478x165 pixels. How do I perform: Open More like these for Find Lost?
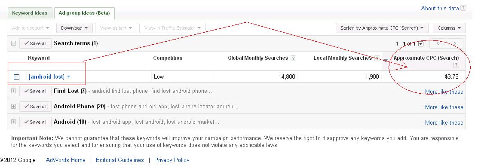coord(444,92)
